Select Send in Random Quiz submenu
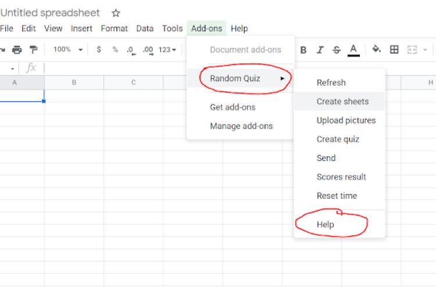The image size is (436, 287). pyautogui.click(x=339, y=158)
